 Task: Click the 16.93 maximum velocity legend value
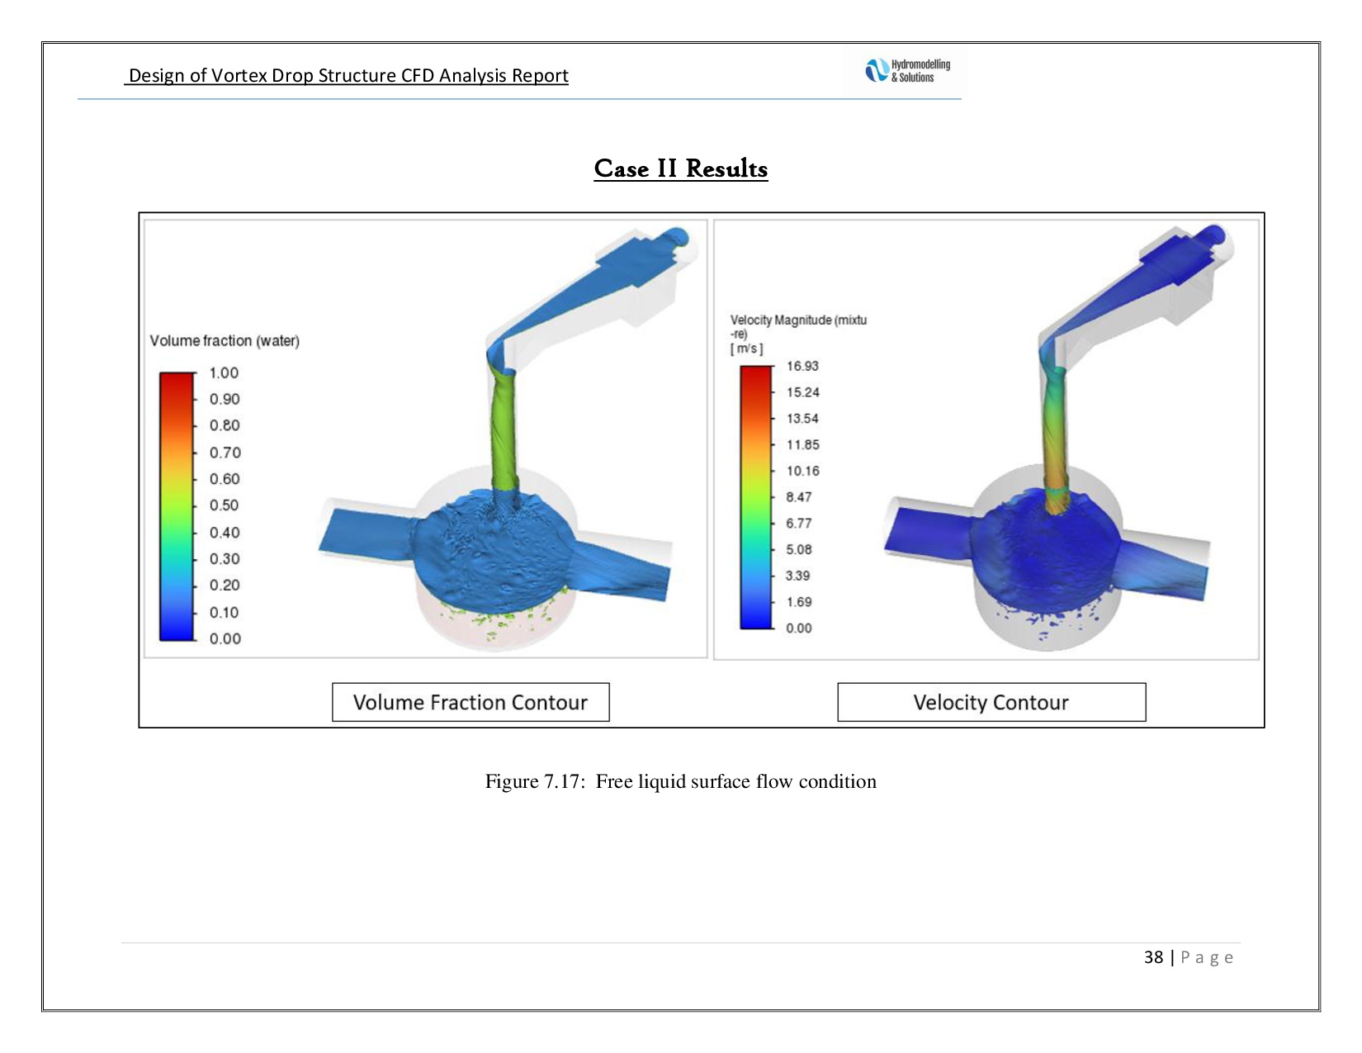(x=802, y=366)
